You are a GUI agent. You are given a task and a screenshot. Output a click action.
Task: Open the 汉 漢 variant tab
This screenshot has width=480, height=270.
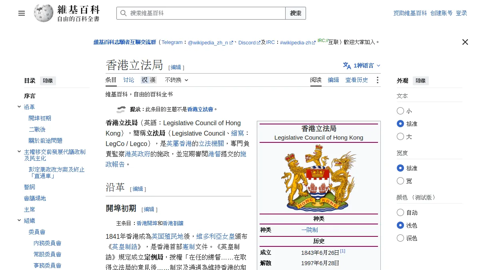click(x=148, y=80)
